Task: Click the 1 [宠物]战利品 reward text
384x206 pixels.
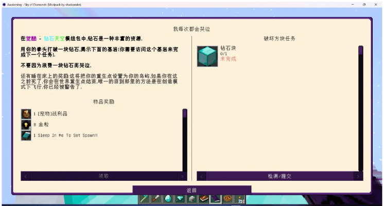Action: point(50,114)
